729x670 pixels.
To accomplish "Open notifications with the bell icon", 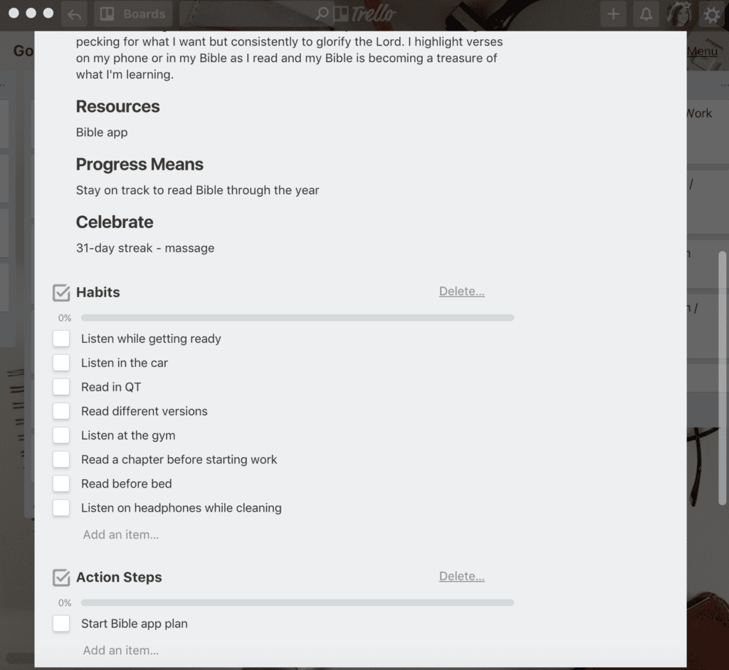I will [646, 14].
